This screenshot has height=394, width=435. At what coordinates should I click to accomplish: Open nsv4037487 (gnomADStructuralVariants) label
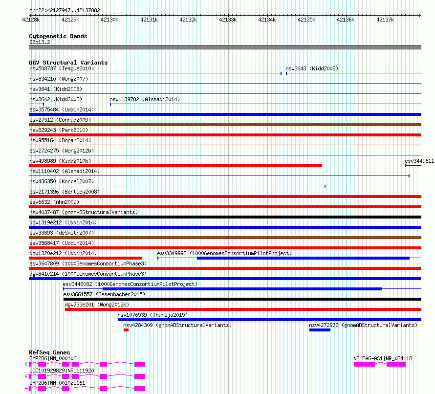[84, 212]
